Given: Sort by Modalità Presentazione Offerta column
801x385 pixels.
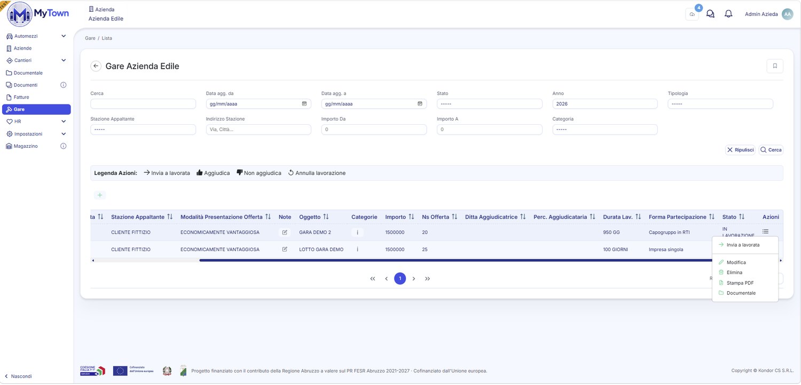Looking at the screenshot, I should click(x=268, y=217).
